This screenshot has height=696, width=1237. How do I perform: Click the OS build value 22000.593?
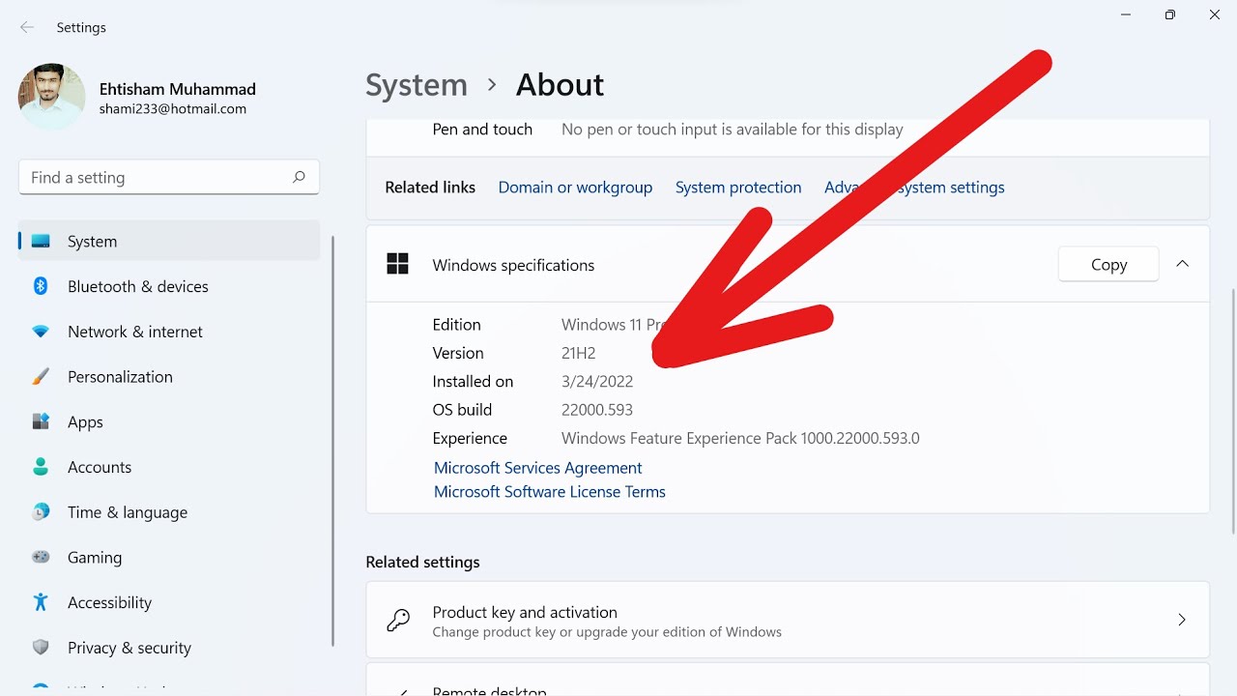tap(597, 410)
